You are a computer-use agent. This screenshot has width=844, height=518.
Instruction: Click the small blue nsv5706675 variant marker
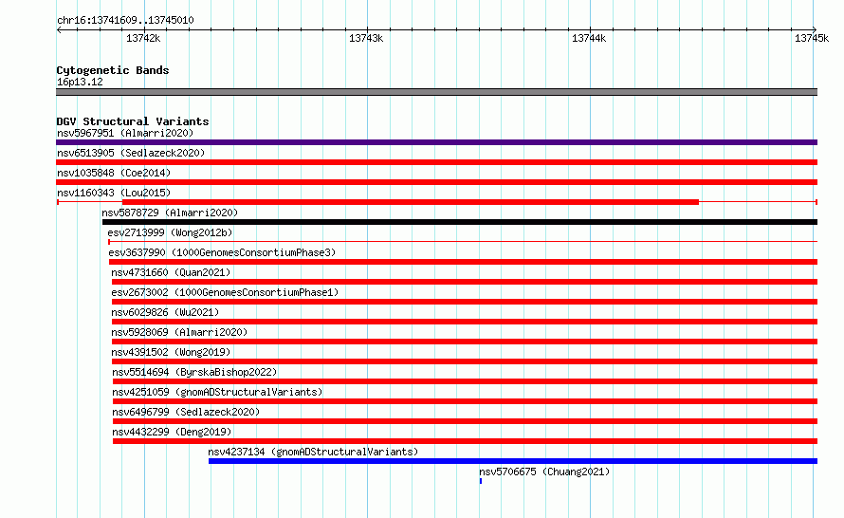point(481,481)
